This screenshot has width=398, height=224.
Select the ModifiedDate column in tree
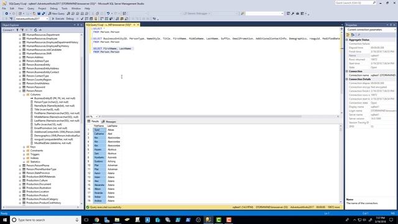[x=52, y=143]
